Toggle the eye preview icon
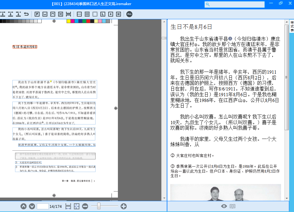Image resolution: width=294 pixels, height=212 pixels. coord(224,206)
